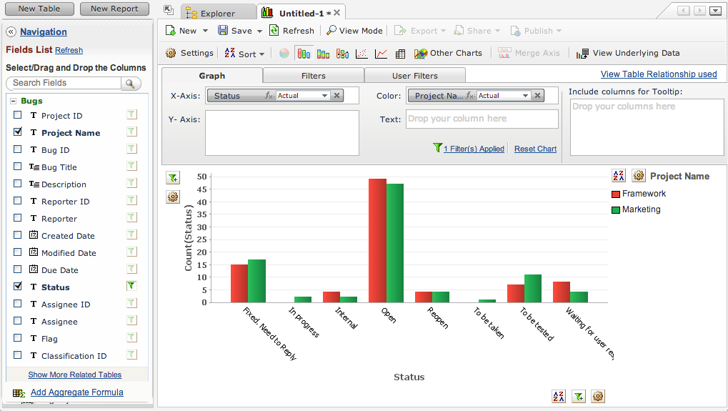Check the Bug ID field checkbox

[x=18, y=149]
